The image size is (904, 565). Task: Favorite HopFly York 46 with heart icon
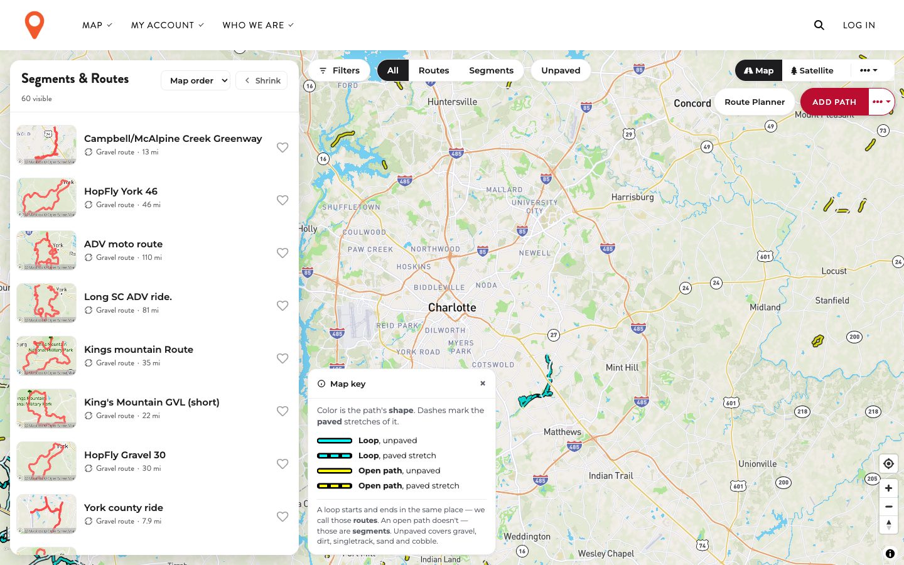point(282,200)
